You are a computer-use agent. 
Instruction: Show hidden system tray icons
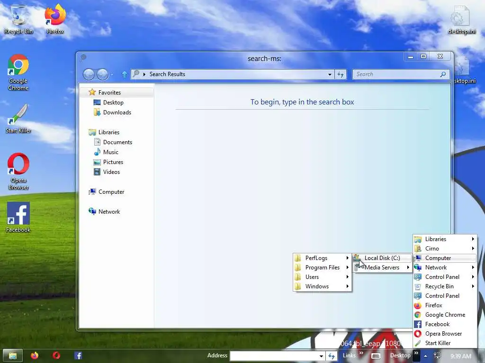[426, 356]
